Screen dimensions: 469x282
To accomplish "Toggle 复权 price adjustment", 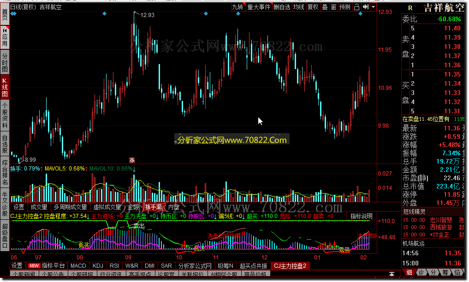I will click(313, 7).
